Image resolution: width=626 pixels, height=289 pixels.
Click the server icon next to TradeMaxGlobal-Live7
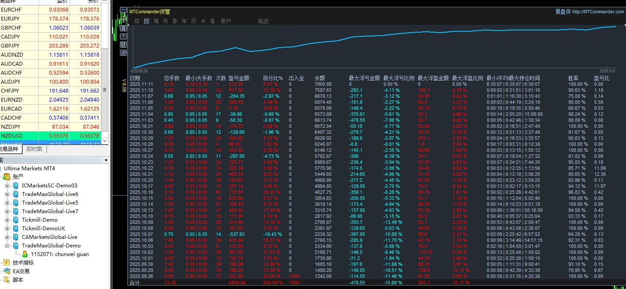tap(16, 211)
